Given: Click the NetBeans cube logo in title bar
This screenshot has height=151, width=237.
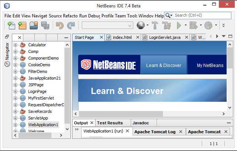Looking at the screenshot, I should tap(7, 6).
